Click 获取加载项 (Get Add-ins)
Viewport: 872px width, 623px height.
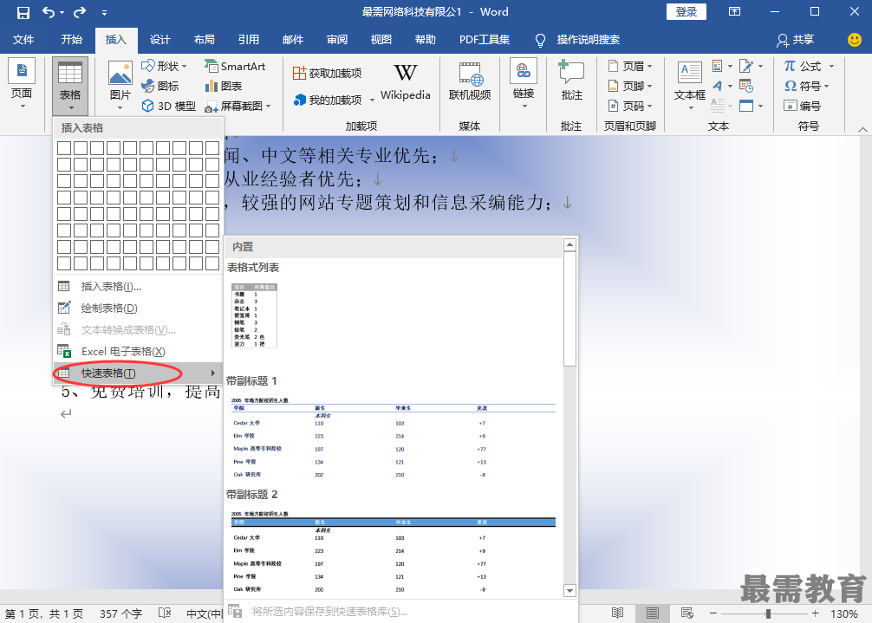pyautogui.click(x=328, y=73)
